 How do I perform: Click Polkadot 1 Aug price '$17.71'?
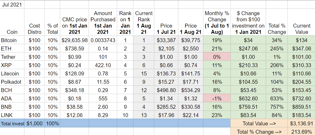(191, 82)
